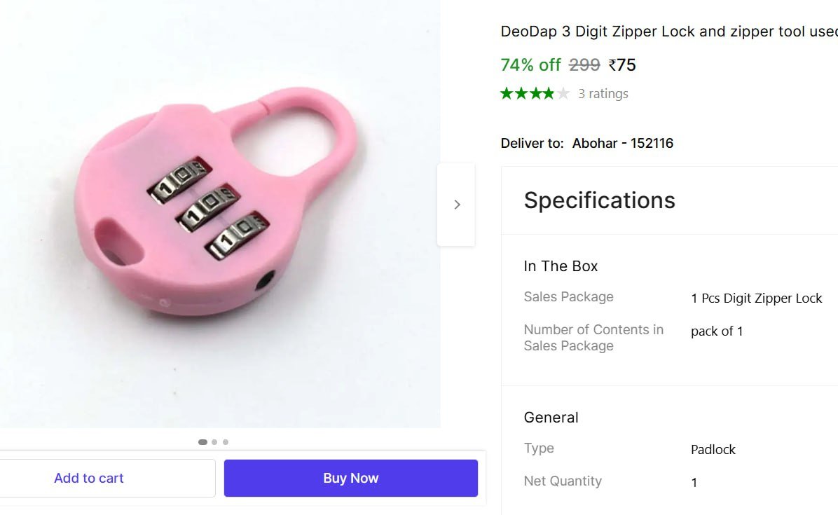Viewport: 838px width, 515px height.
Task: Click the empty fifth rating star
Action: point(563,93)
